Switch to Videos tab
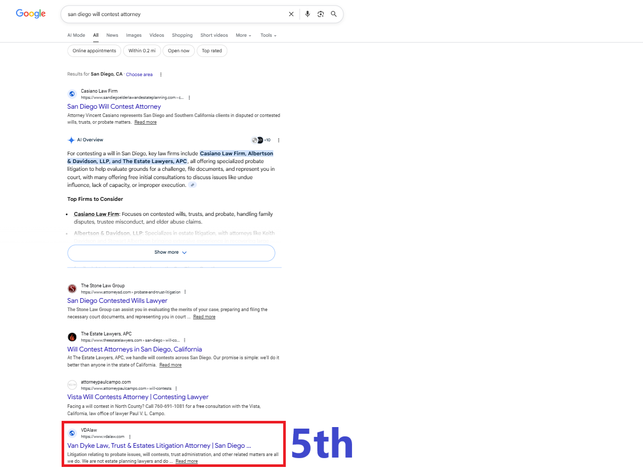This screenshot has width=643, height=469. pos(157,35)
